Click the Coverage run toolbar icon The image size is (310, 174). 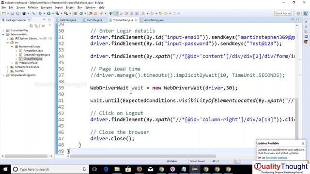pyautogui.click(x=57, y=14)
